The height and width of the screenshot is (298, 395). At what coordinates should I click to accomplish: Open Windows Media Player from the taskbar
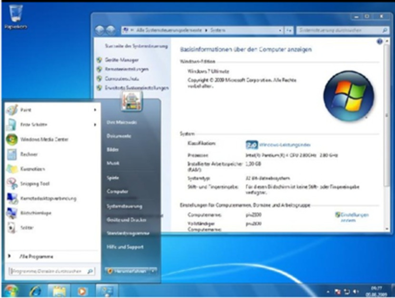(83, 290)
